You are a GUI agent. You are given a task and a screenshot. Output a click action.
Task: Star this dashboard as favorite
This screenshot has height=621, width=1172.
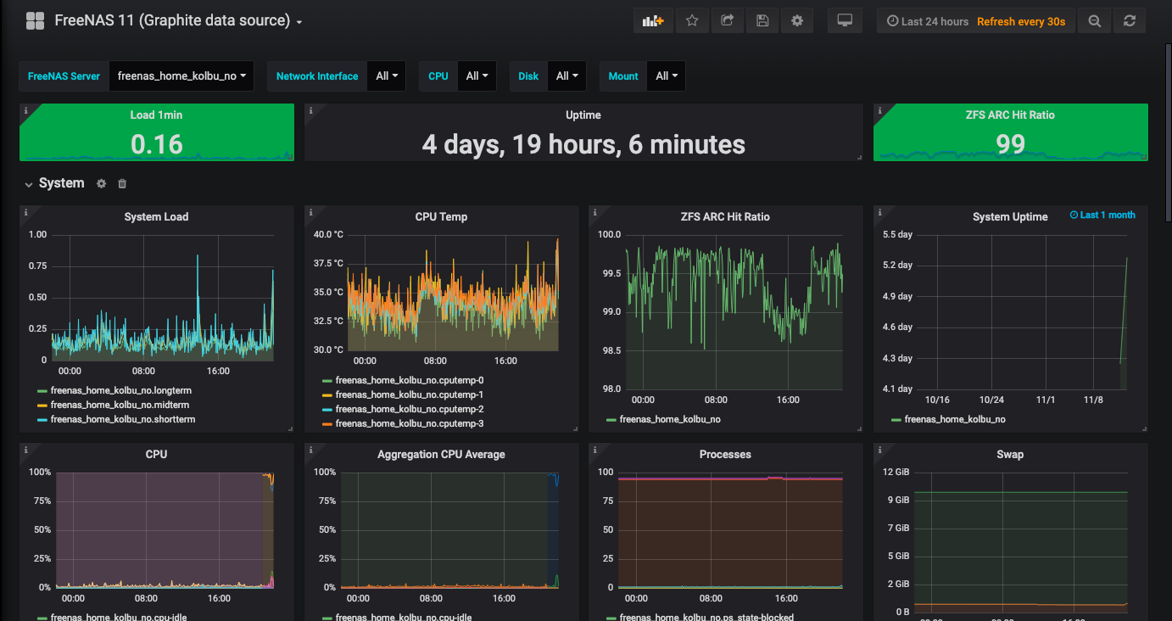(692, 21)
